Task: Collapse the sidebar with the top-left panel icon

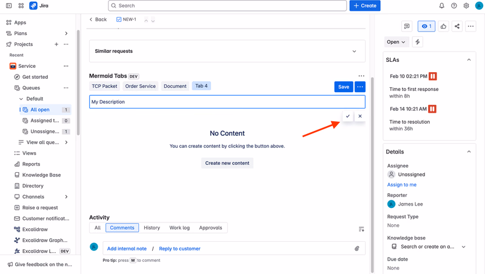Action: pyautogui.click(x=9, y=5)
